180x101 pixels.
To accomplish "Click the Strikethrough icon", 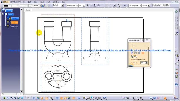I will [98, 5].
